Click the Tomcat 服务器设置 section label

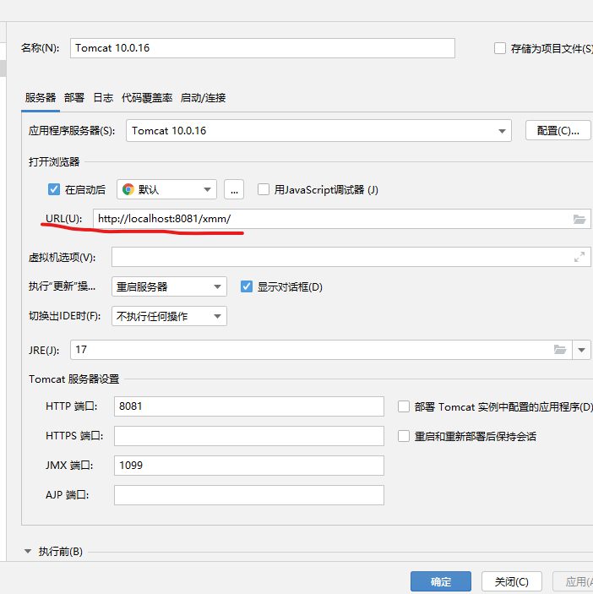point(73,379)
